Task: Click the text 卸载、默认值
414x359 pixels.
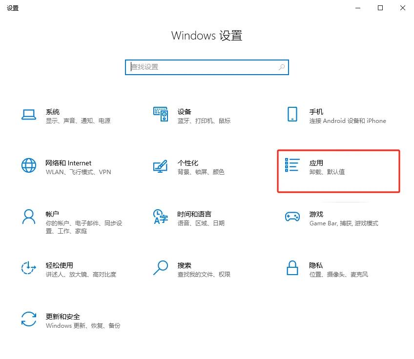Action: tap(327, 172)
